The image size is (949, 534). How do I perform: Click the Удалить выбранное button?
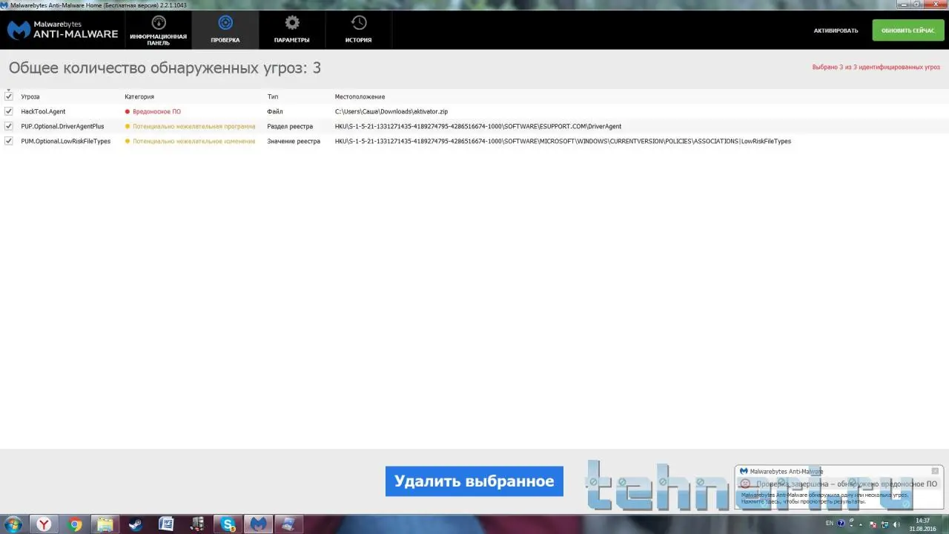pos(474,481)
